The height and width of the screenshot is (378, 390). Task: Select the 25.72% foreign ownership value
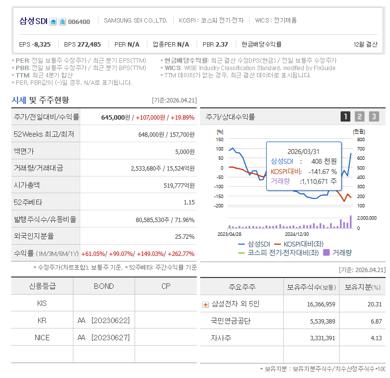tap(184, 236)
